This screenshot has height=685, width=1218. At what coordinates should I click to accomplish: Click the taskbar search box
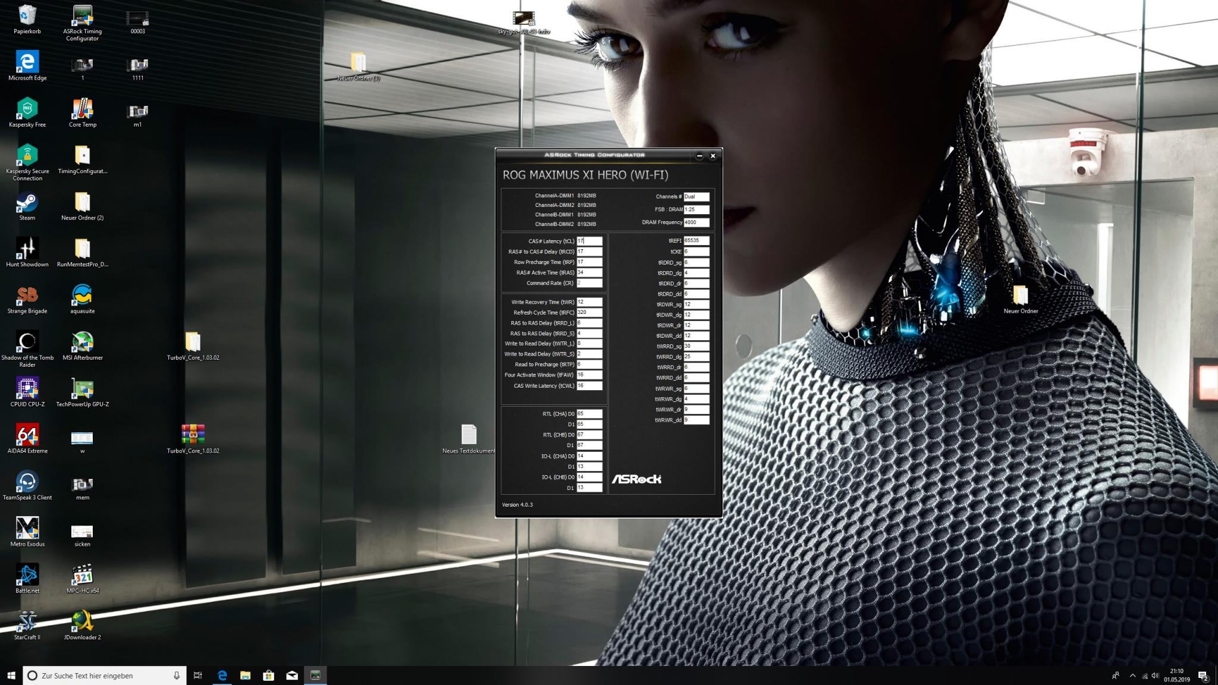(x=104, y=675)
